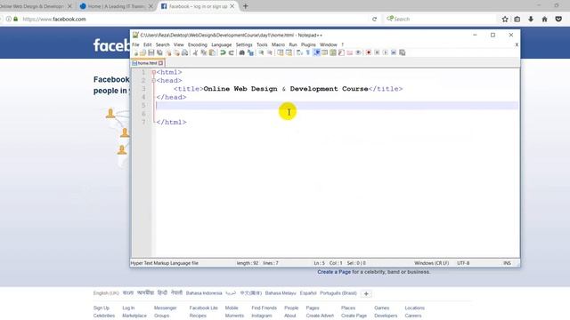Click the browser downloads arrow icon
570x320 pixels.
pyautogui.click(x=531, y=20)
